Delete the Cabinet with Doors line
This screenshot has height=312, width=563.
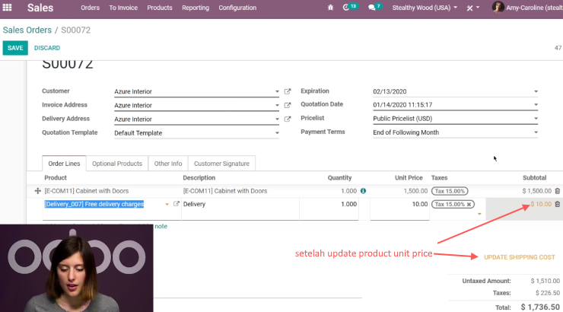tap(557, 191)
